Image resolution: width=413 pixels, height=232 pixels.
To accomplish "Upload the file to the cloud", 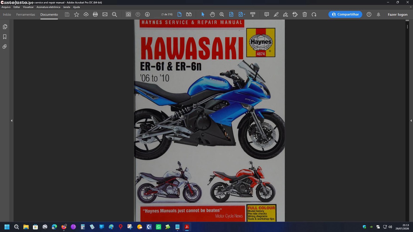I will click(x=86, y=14).
